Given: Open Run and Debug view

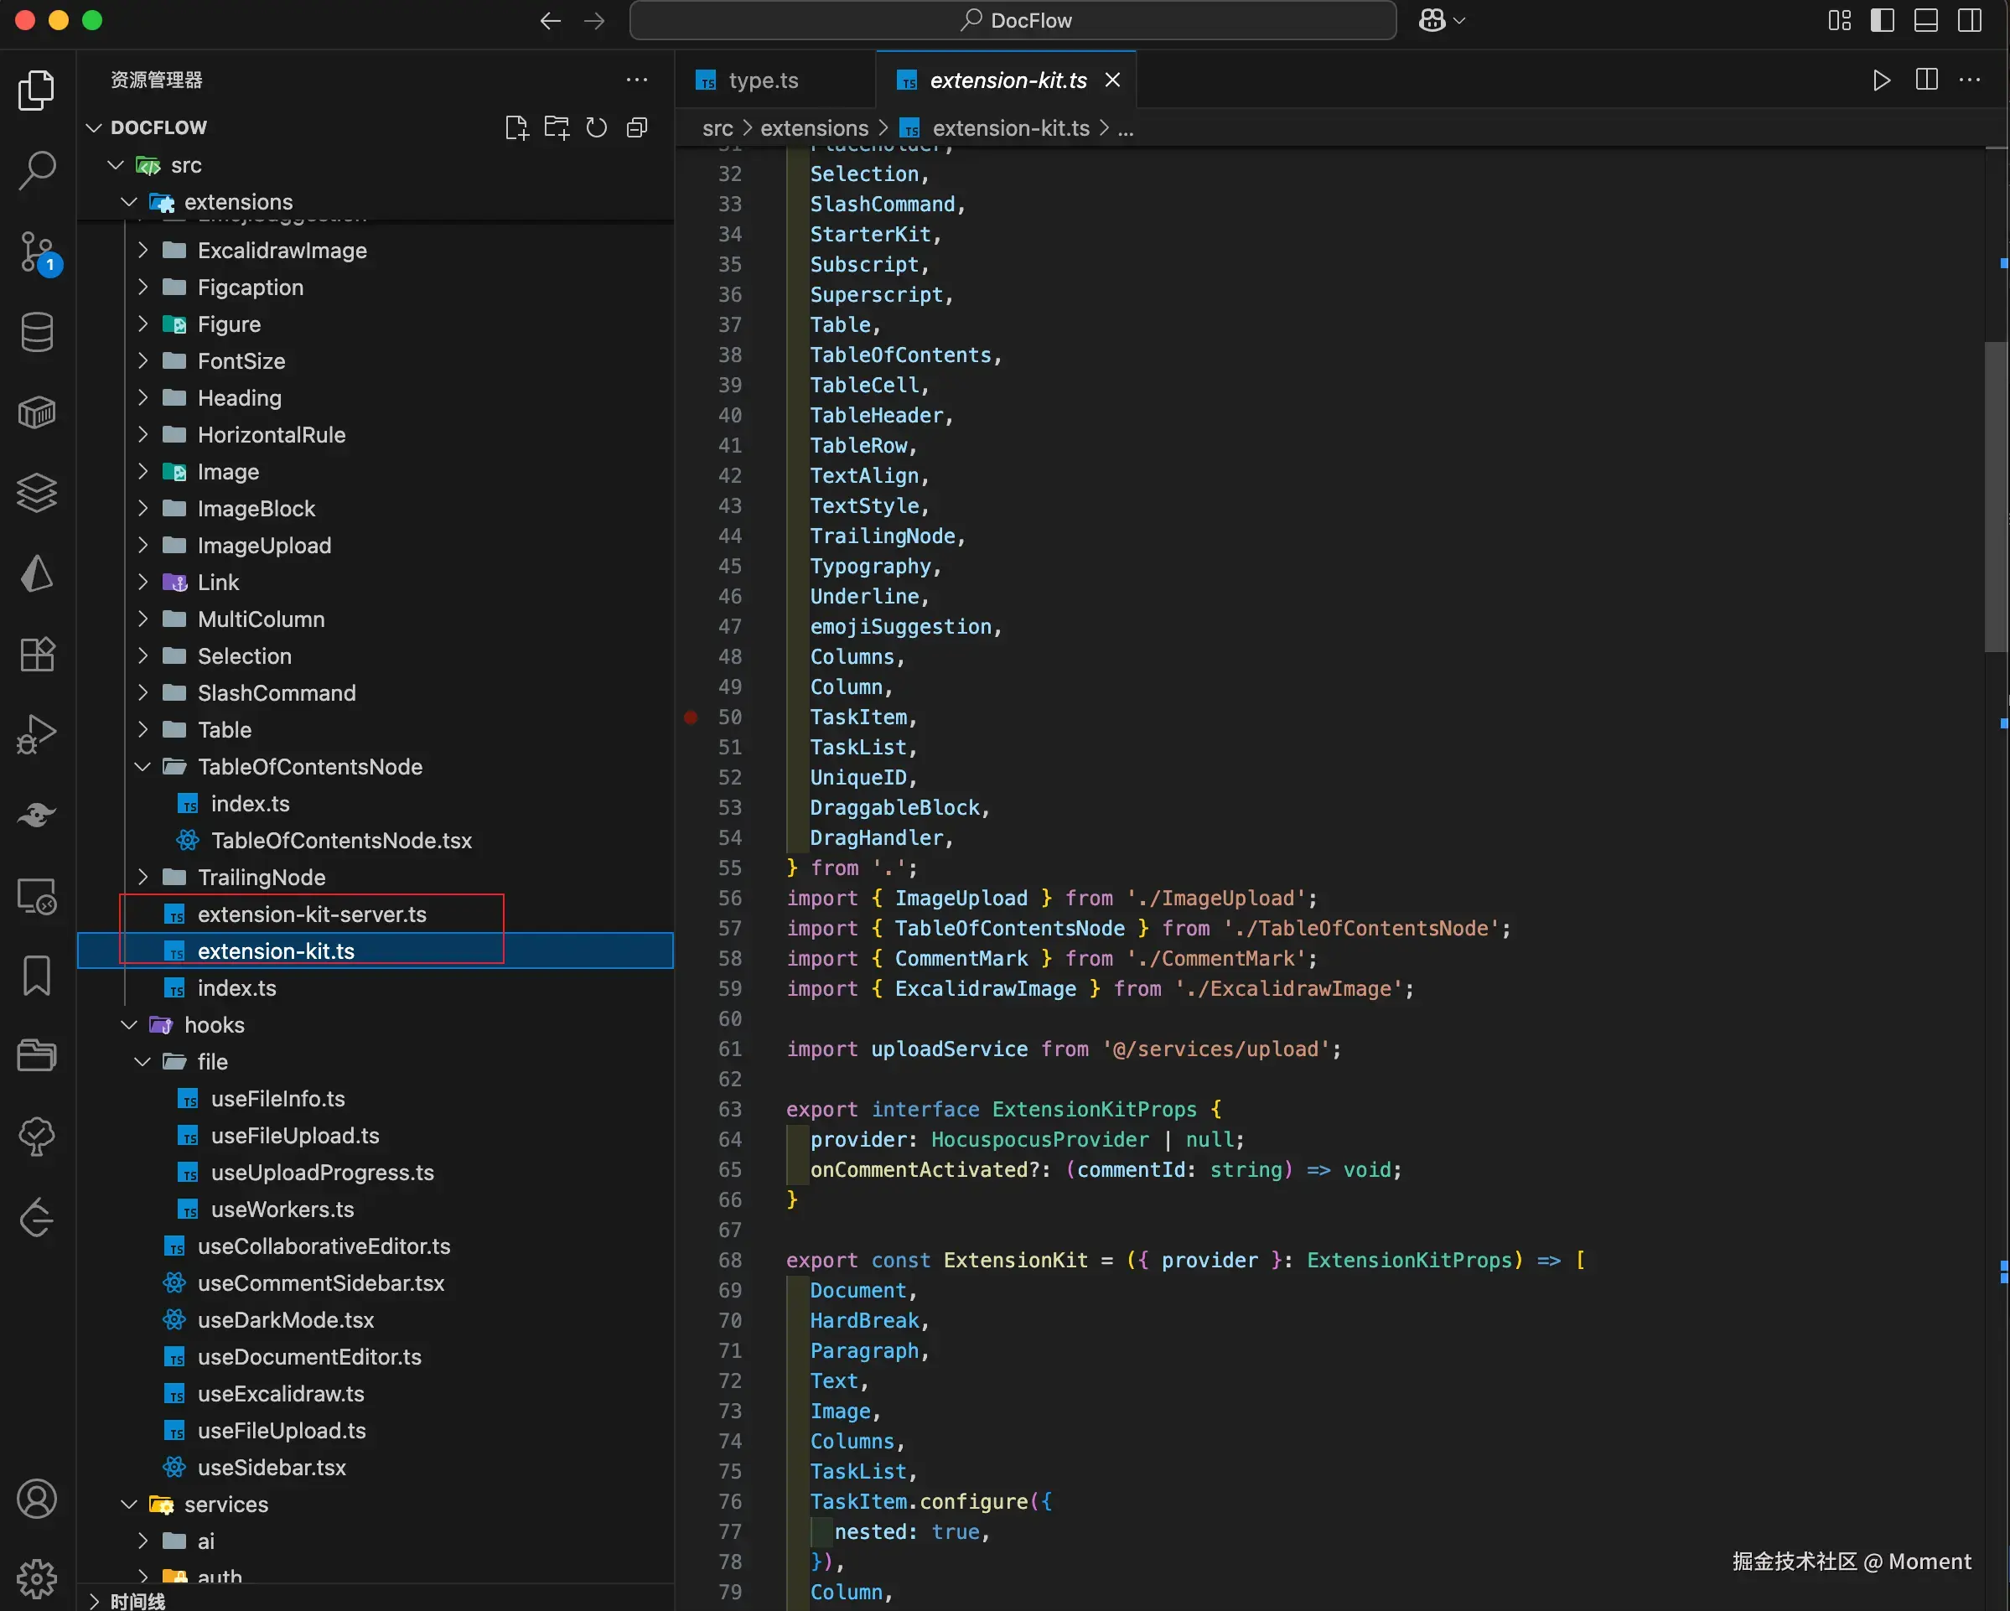Looking at the screenshot, I should point(37,734).
